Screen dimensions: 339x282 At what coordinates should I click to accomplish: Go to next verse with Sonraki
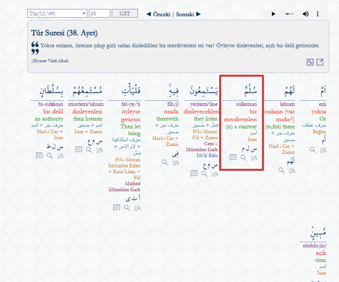point(188,14)
